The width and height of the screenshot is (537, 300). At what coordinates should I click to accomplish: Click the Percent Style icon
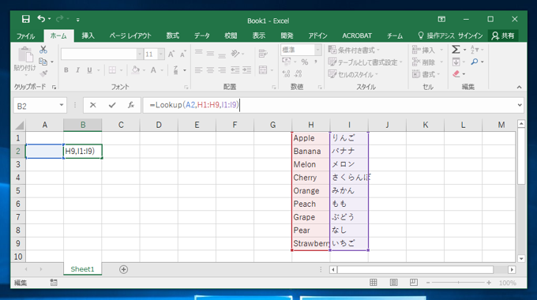click(x=305, y=62)
